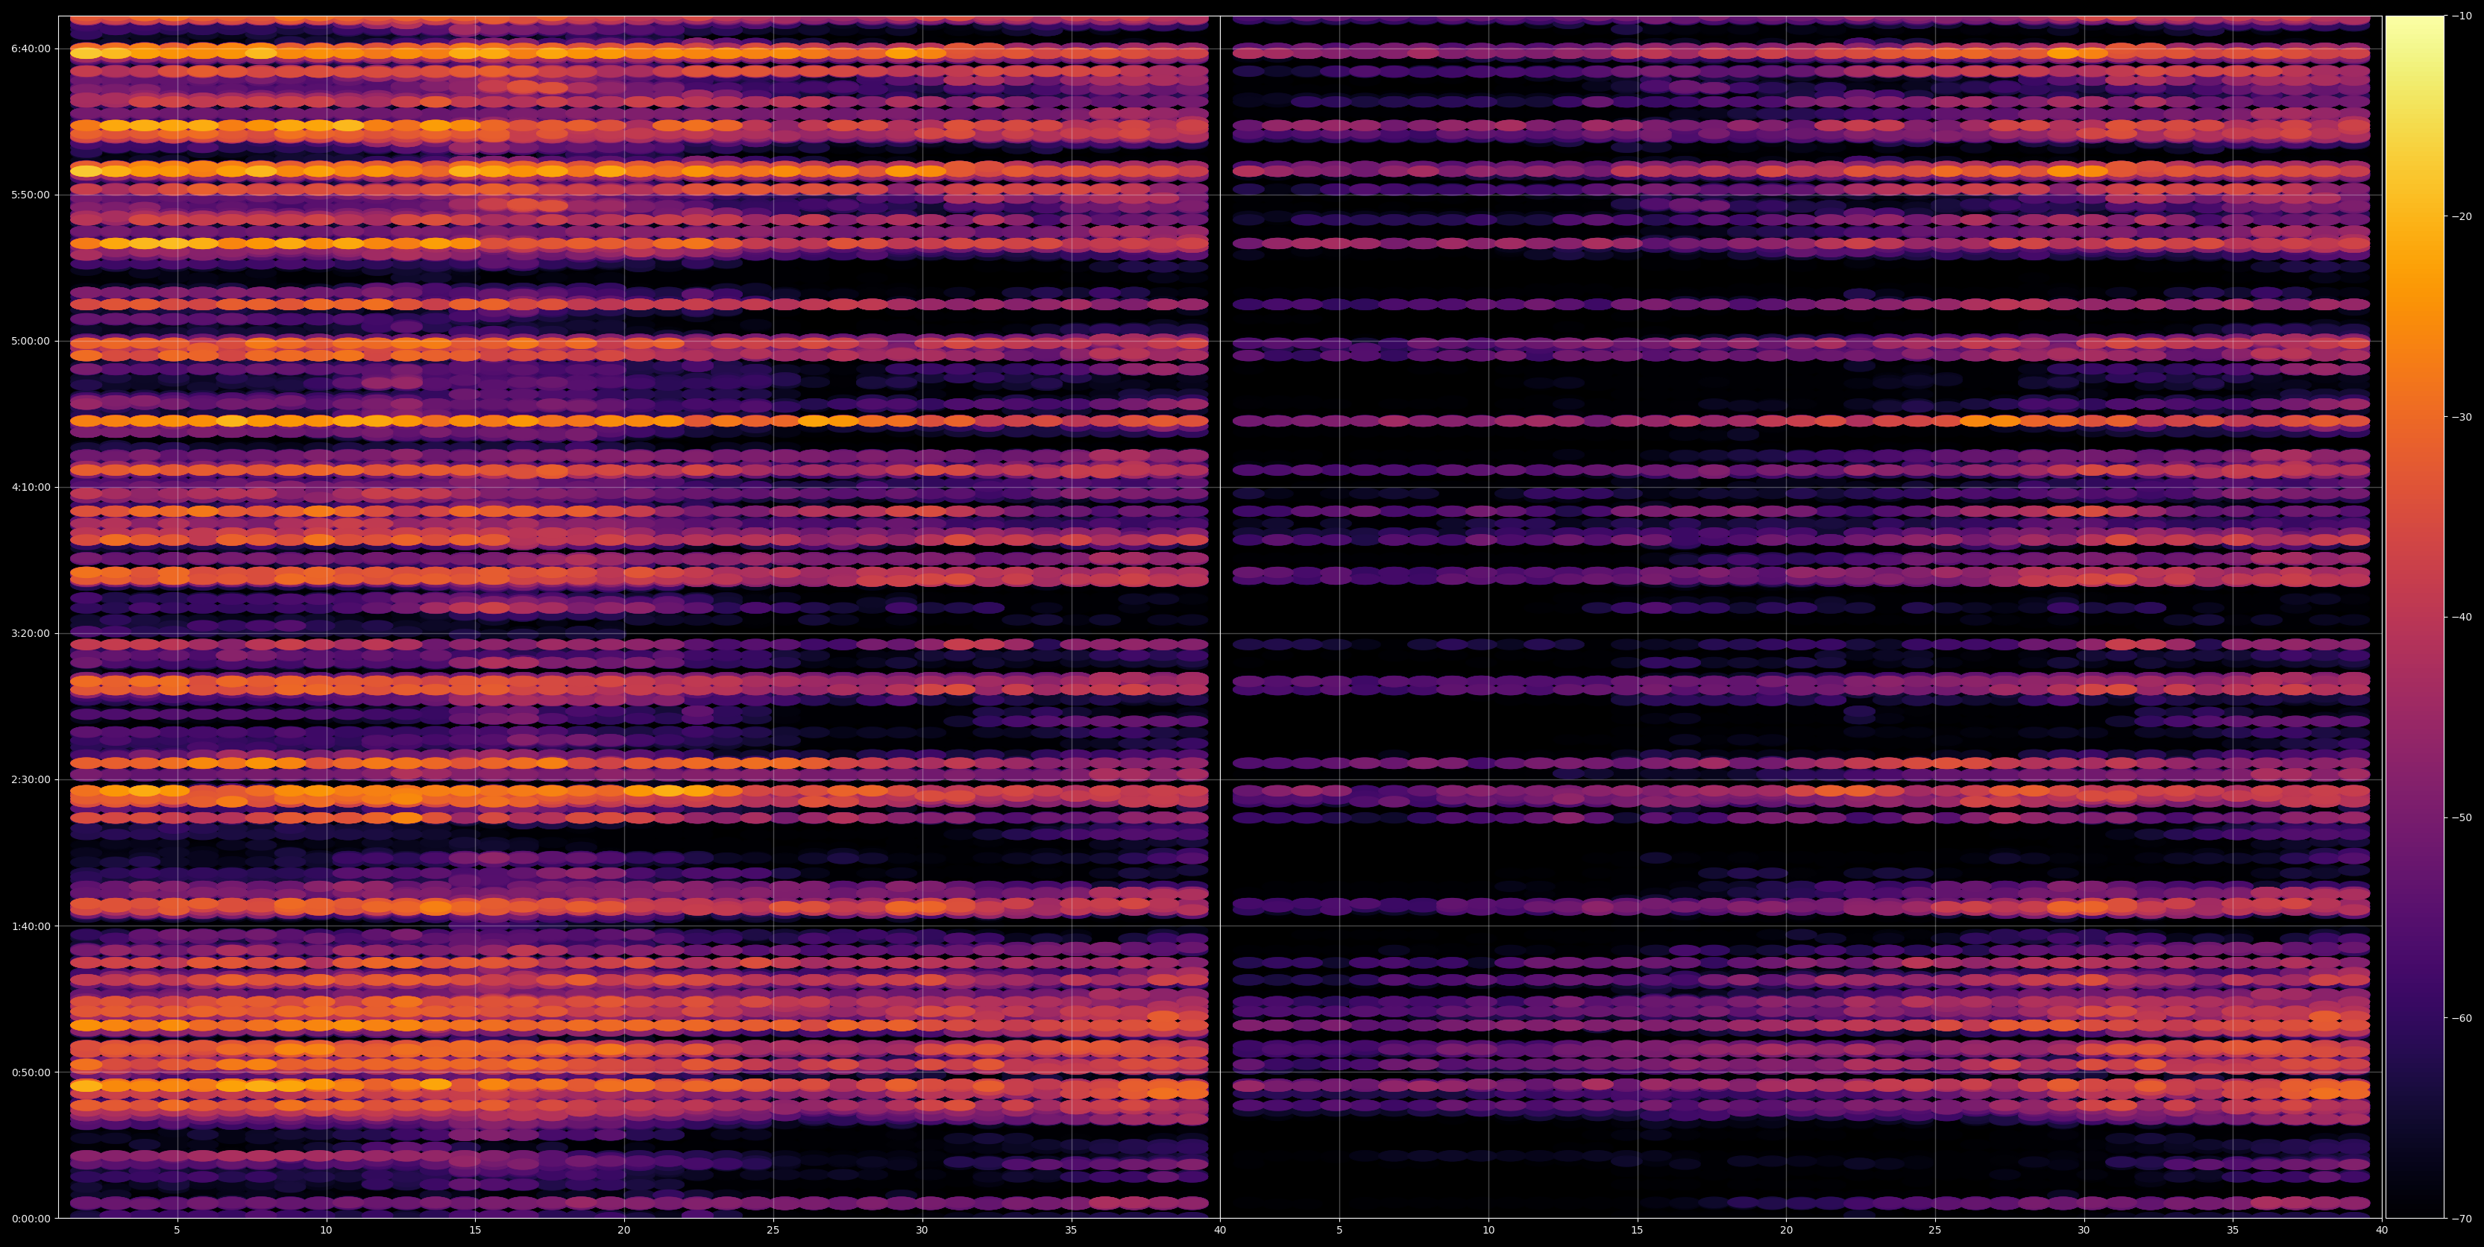The height and width of the screenshot is (1247, 2484).
Task: Click x-axis label 35 of left heatmap
Action: (x=1072, y=1231)
